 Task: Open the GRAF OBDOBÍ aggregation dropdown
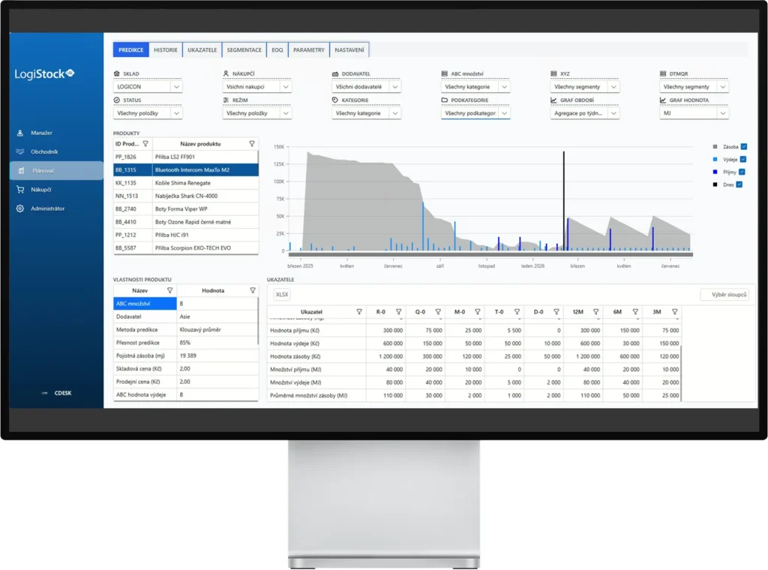[585, 113]
